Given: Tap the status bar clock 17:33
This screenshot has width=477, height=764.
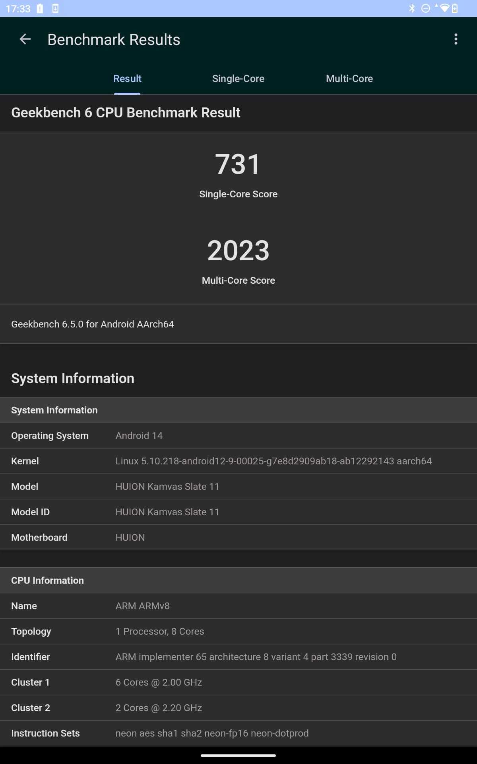Looking at the screenshot, I should coord(18,8).
